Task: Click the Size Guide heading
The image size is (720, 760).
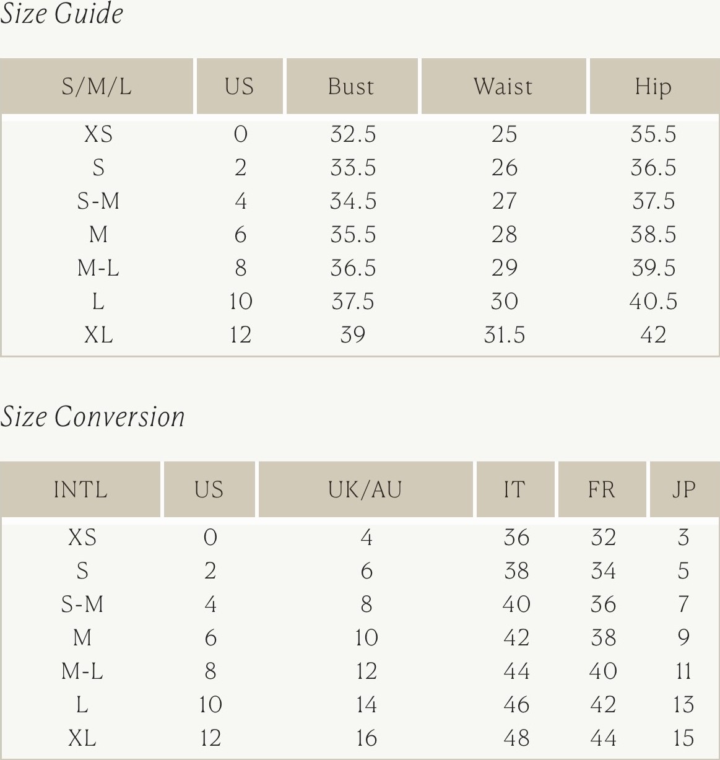Action: coord(61,14)
